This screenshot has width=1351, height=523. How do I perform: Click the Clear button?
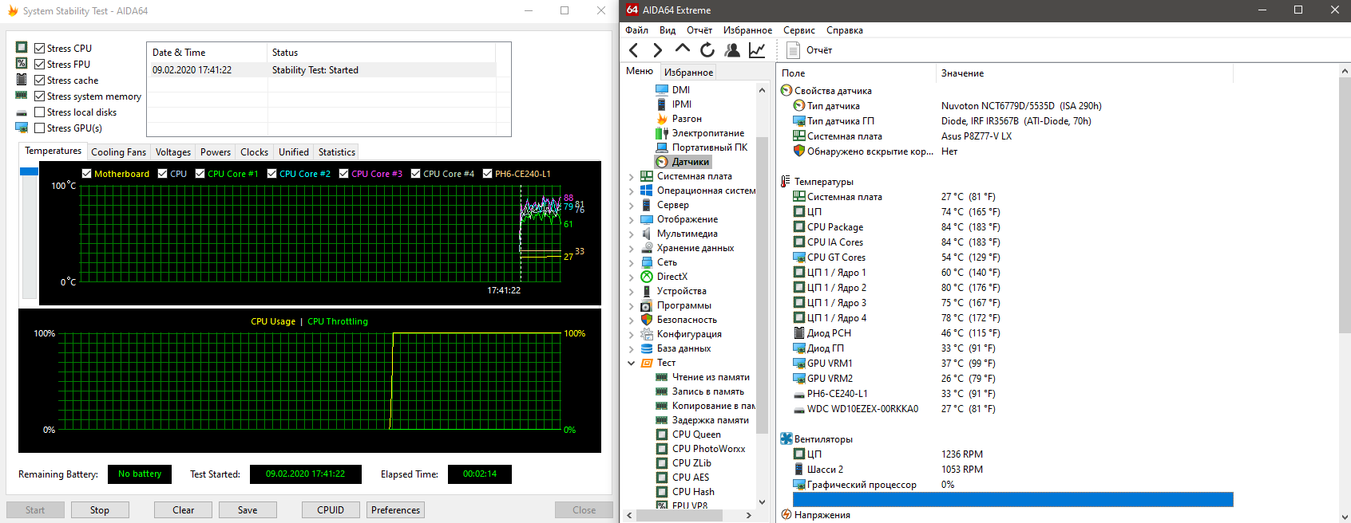click(183, 510)
